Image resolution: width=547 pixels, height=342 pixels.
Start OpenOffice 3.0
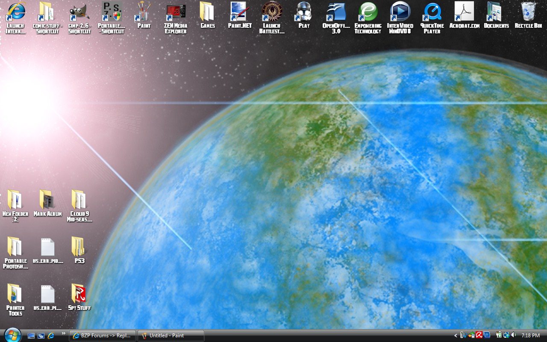click(335, 13)
